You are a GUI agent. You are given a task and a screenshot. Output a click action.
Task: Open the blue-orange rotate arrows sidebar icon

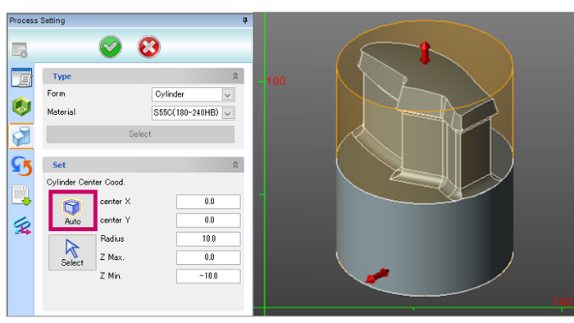click(21, 166)
